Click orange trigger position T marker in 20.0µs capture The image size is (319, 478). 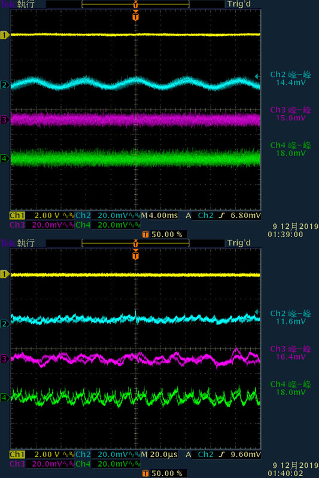135,255
